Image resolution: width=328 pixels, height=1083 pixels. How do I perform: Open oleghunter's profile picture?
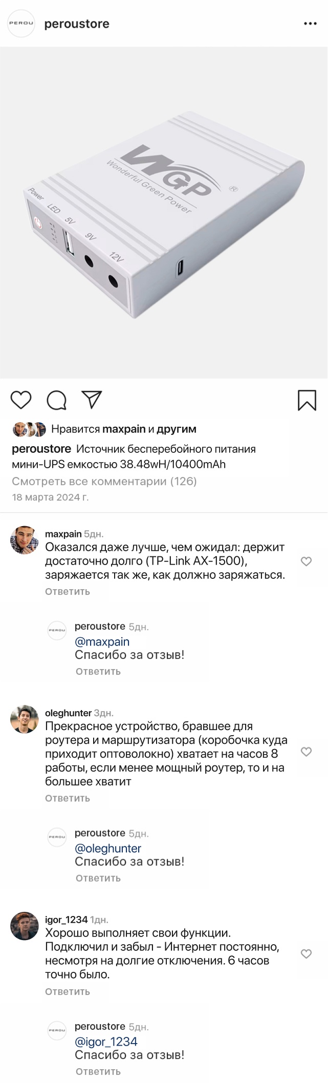coord(25,719)
